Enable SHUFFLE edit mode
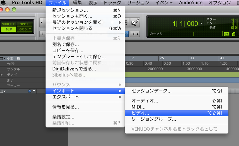This screenshot has height=146, width=239. point(9,24)
